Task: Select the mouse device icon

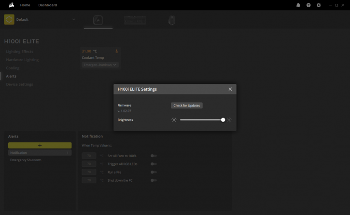Action: click(172, 20)
